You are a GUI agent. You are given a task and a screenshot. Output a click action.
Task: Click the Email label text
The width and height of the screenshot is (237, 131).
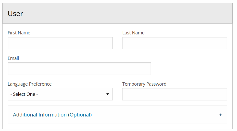[13, 58]
